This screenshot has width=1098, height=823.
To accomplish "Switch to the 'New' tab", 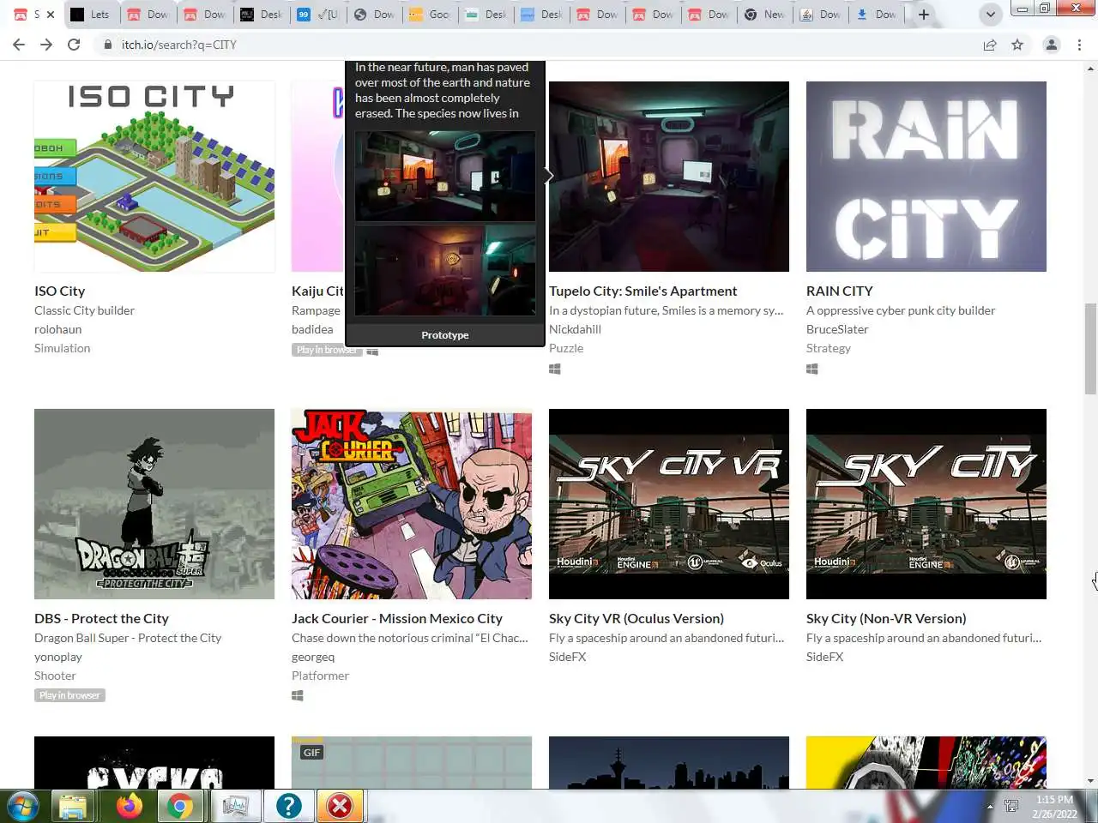I will [765, 15].
